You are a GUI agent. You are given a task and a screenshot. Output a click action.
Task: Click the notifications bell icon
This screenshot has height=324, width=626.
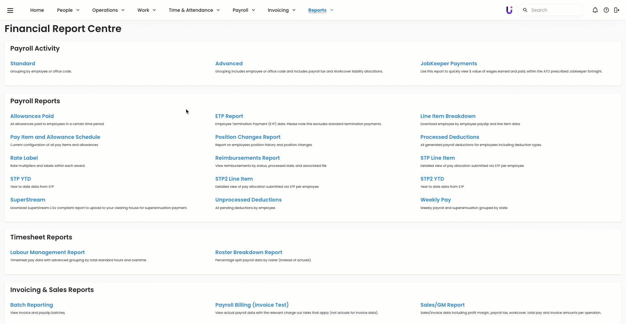[595, 10]
